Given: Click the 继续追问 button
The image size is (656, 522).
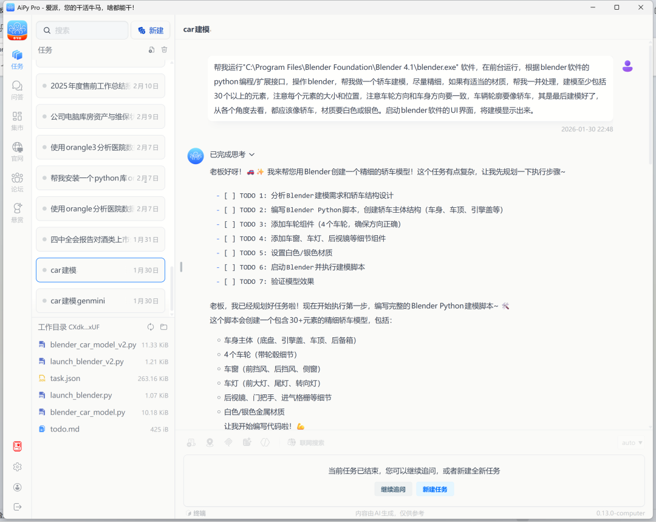Looking at the screenshot, I should click(x=393, y=489).
